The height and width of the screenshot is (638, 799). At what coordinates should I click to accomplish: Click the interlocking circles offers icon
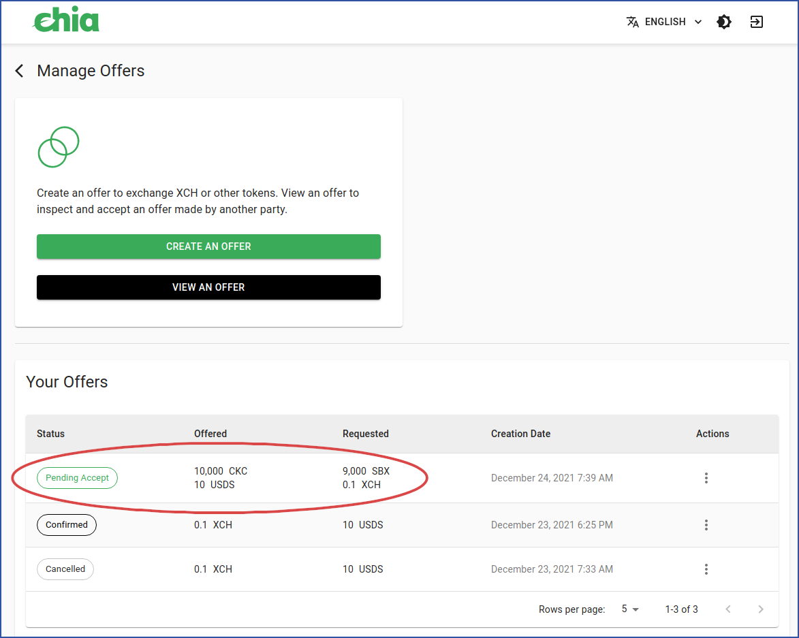[59, 147]
